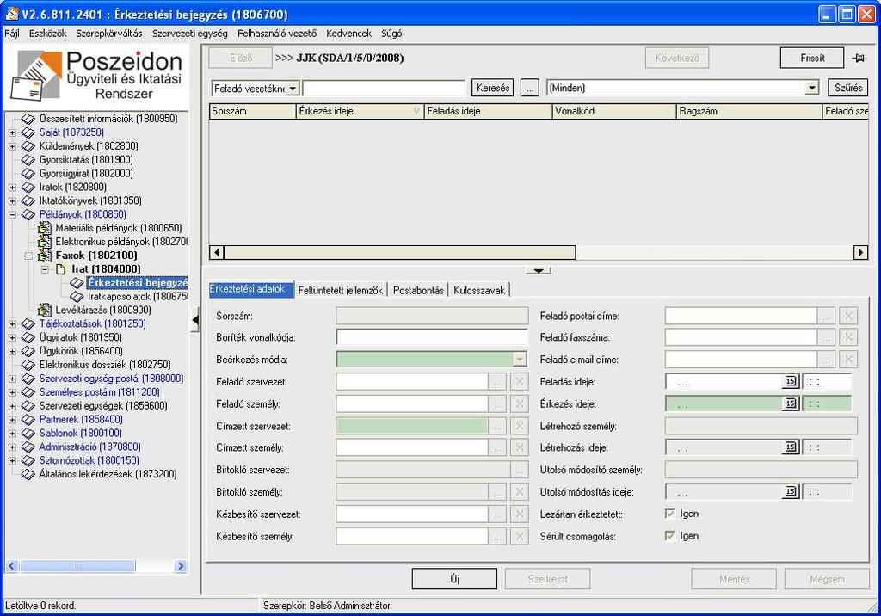The width and height of the screenshot is (881, 616).
Task: Open the (Minden) filter dropdown
Action: [x=812, y=88]
